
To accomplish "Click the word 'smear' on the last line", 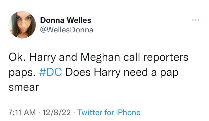I will pos(24,87).
